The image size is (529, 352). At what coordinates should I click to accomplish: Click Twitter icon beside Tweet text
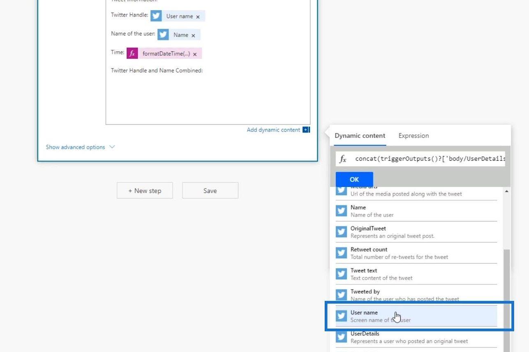coord(341,274)
